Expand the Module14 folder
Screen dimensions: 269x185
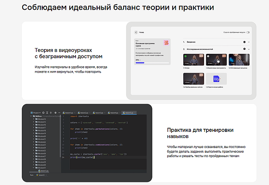[33, 119]
